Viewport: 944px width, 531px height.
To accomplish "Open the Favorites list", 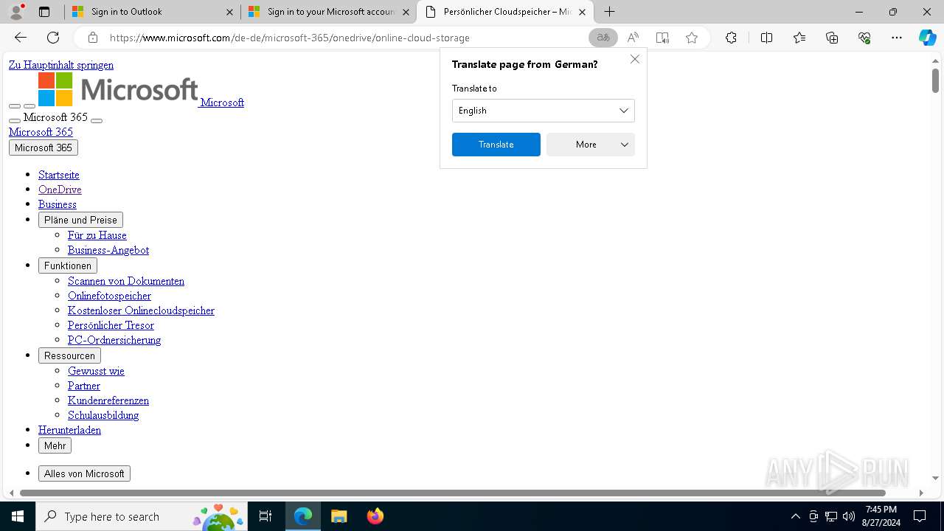I will point(799,38).
